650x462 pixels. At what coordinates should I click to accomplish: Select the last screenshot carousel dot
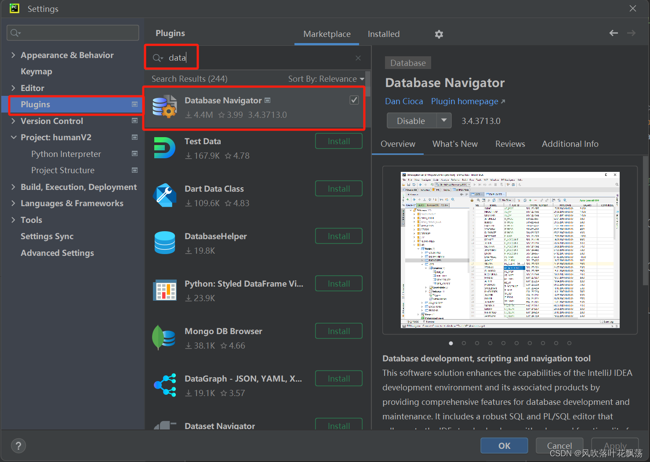pos(569,343)
